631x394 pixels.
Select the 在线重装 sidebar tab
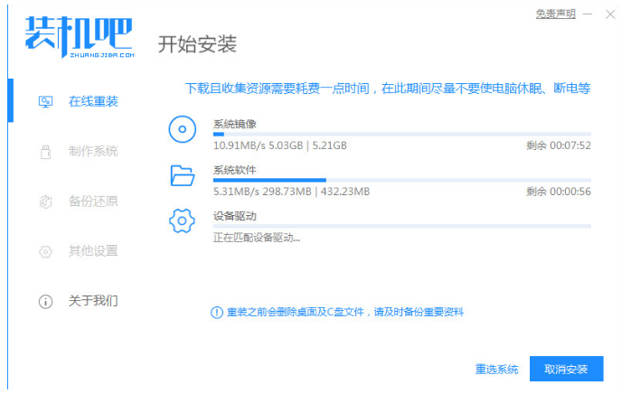pos(93,101)
